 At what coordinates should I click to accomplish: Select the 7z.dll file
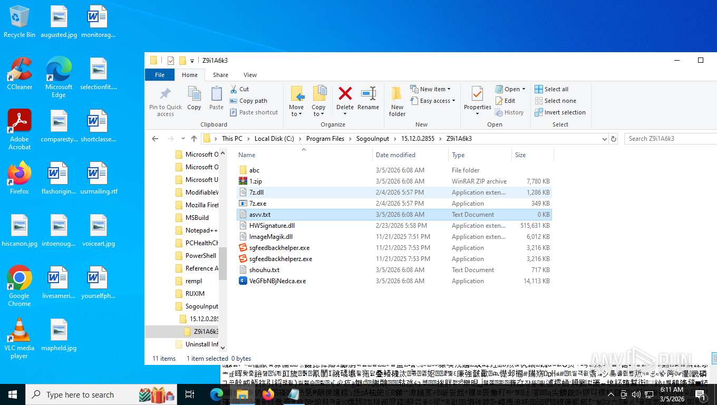(394, 192)
